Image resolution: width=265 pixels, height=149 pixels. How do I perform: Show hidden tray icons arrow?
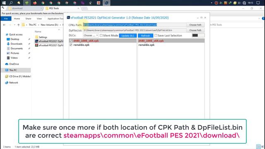tap(212, 3)
